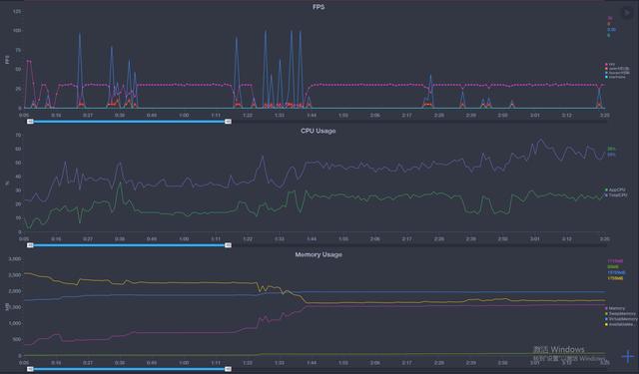Toggle the FPS series in FPS chart legend
Image resolution: width=639 pixels, height=374 pixels.
pos(610,64)
